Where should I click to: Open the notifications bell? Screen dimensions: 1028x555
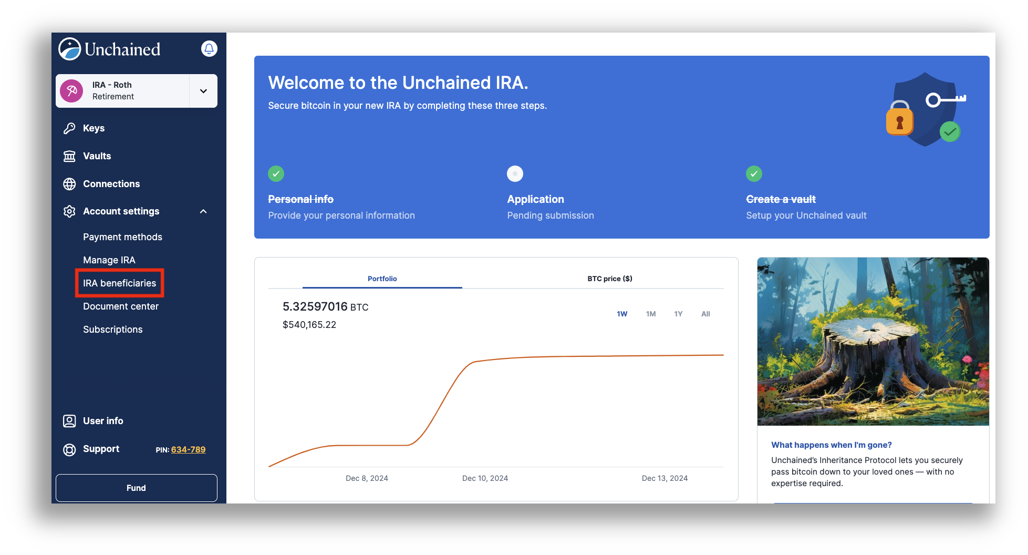pos(209,49)
